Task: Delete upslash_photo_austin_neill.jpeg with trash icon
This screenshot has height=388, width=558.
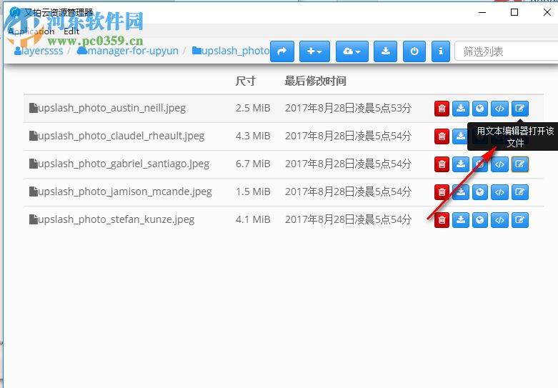Action: (x=442, y=109)
